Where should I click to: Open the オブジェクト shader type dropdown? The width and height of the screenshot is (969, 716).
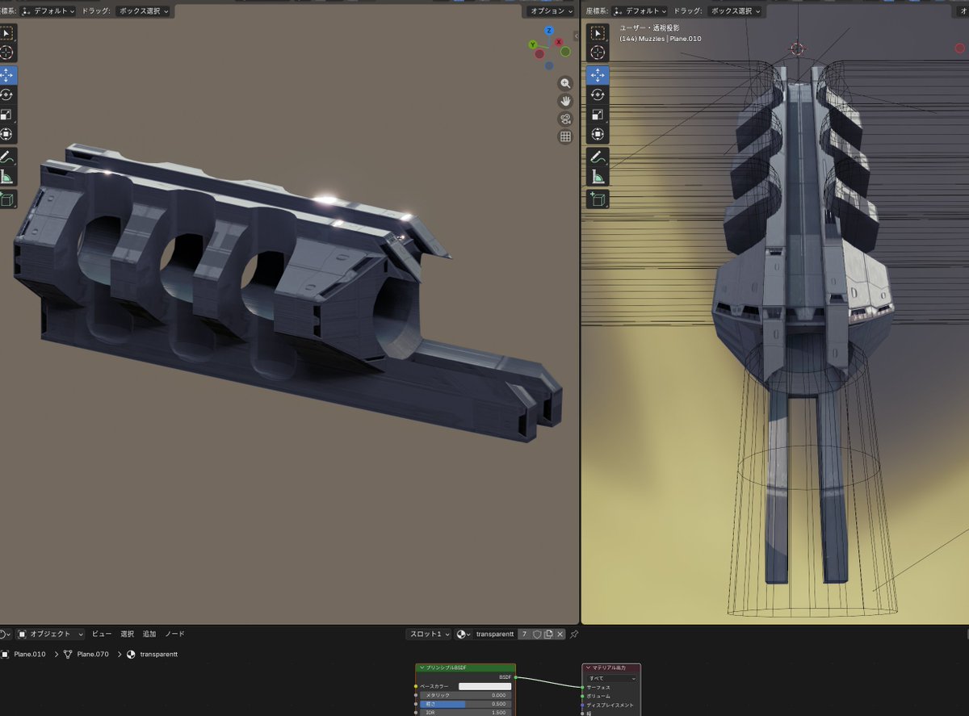pyautogui.click(x=50, y=634)
